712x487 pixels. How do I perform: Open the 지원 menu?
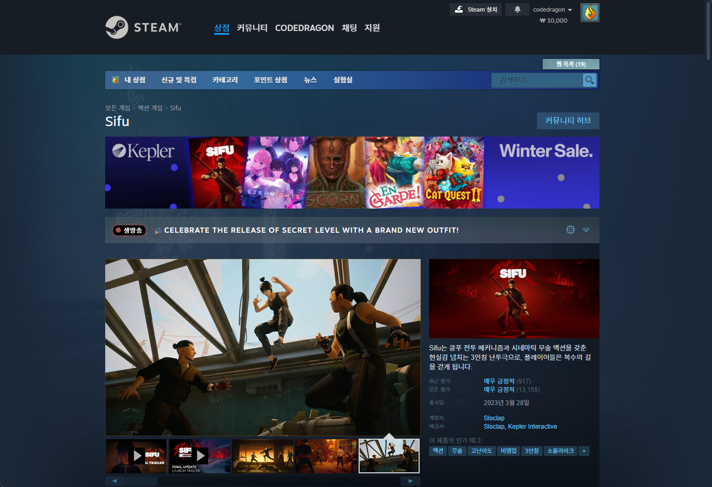click(x=372, y=28)
